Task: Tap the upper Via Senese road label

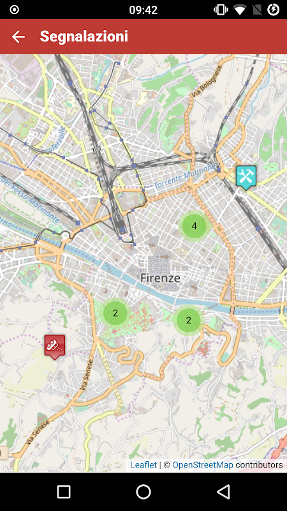Action: 85,374
